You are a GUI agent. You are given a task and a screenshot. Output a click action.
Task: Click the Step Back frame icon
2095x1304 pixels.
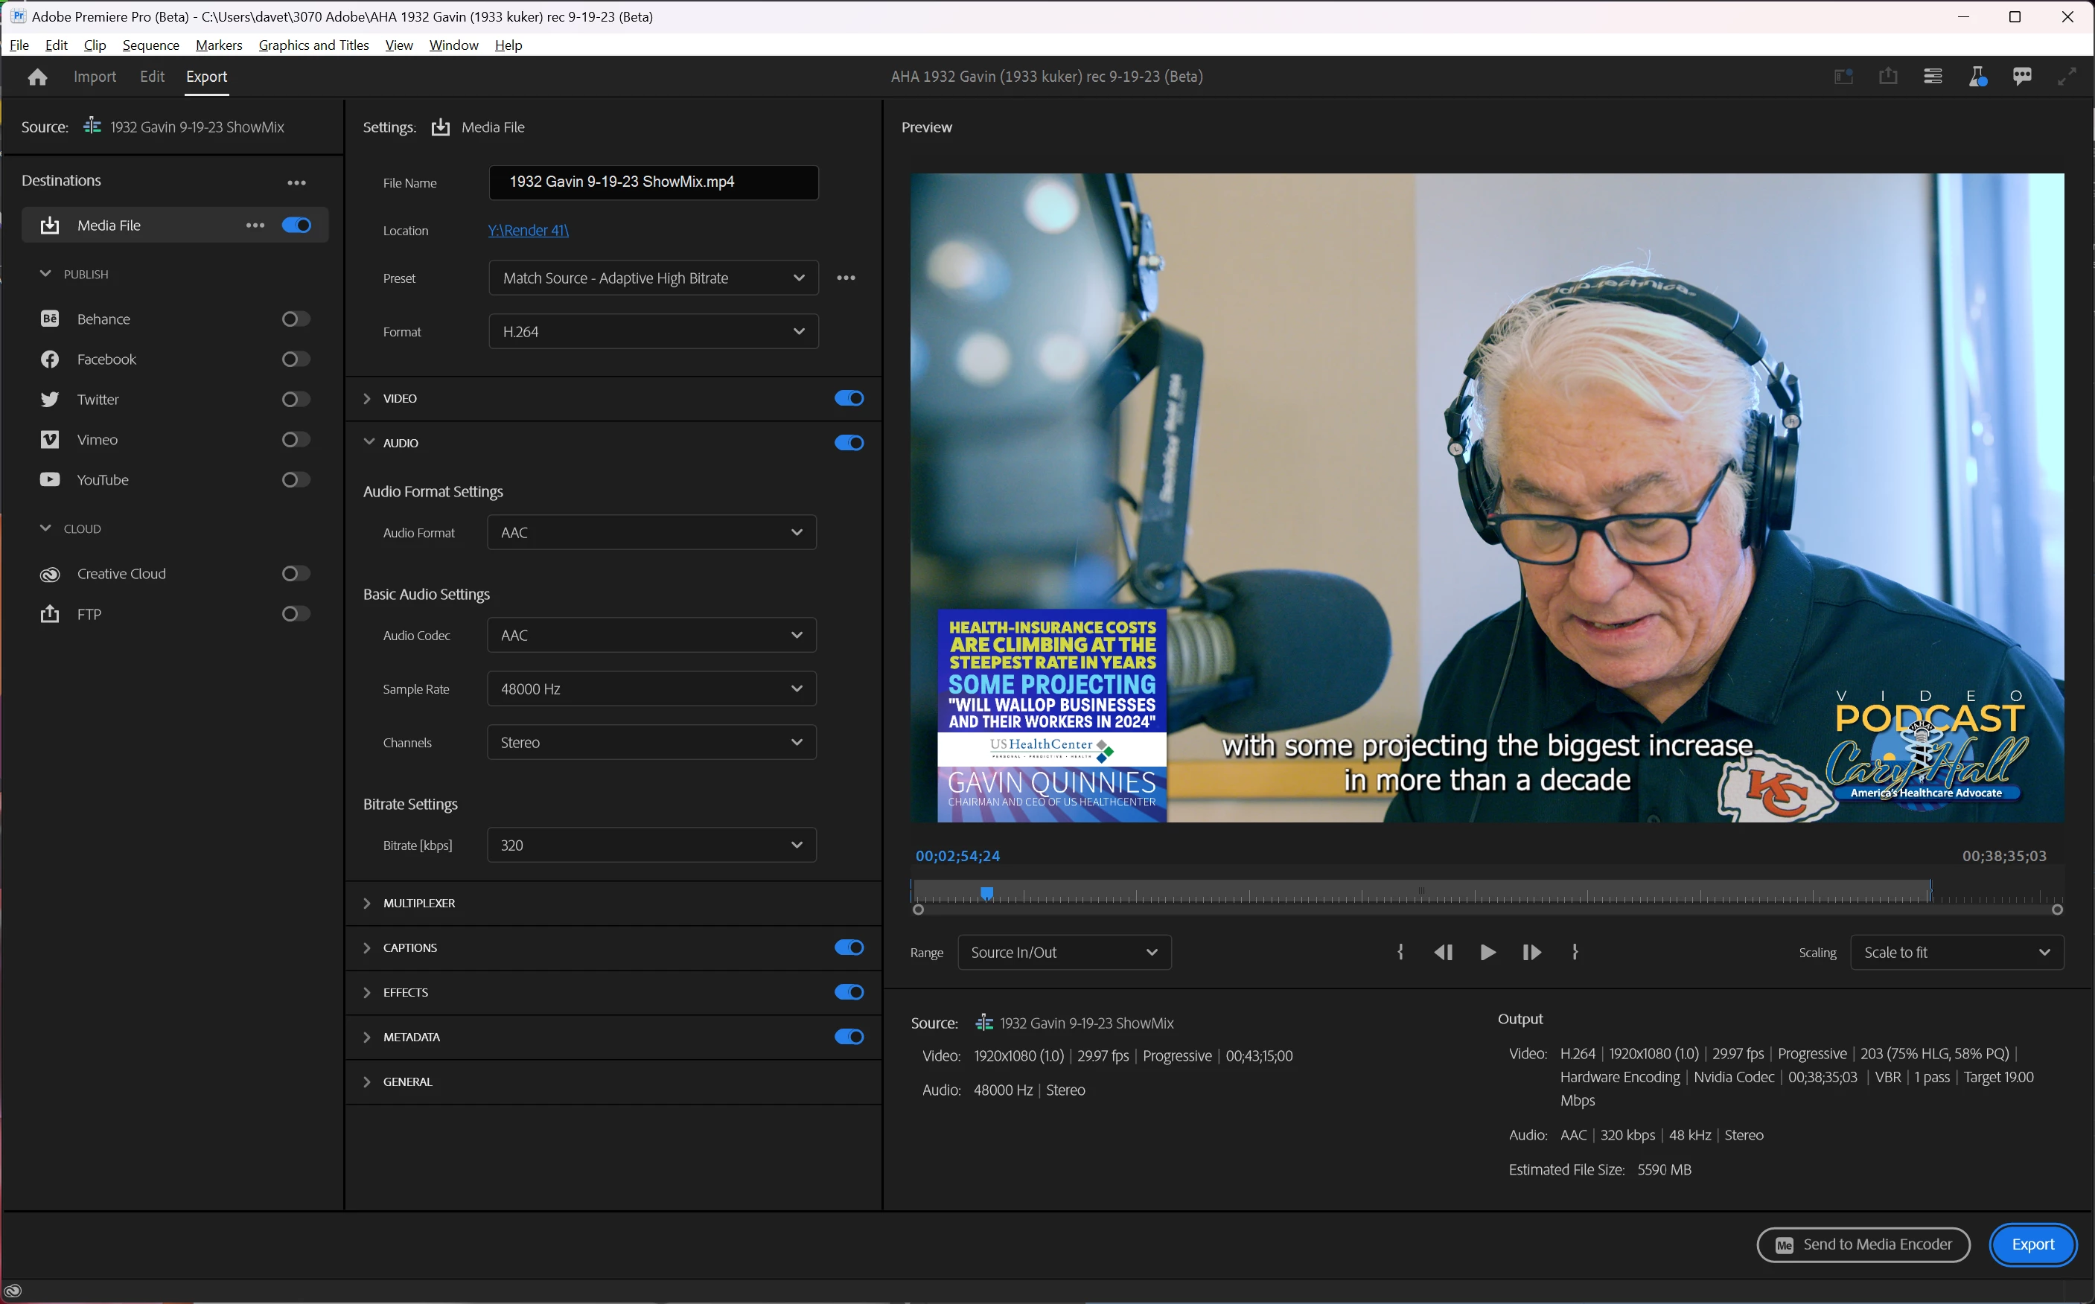pos(1443,952)
